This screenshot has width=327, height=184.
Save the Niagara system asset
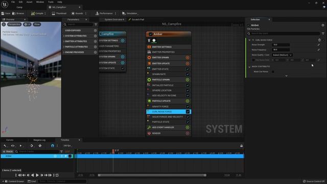[6, 13]
